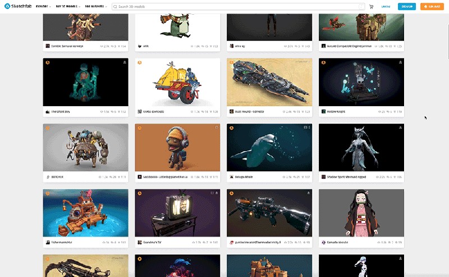
Task: Click views eye icon on Zombie Samurai card
Action: pos(102,46)
